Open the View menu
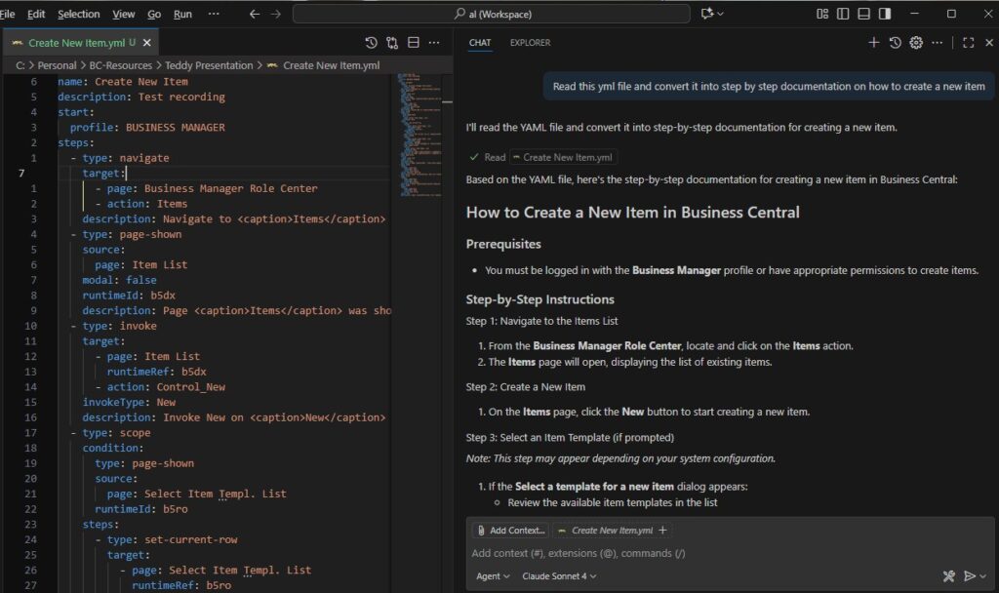This screenshot has width=999, height=593. click(x=124, y=14)
